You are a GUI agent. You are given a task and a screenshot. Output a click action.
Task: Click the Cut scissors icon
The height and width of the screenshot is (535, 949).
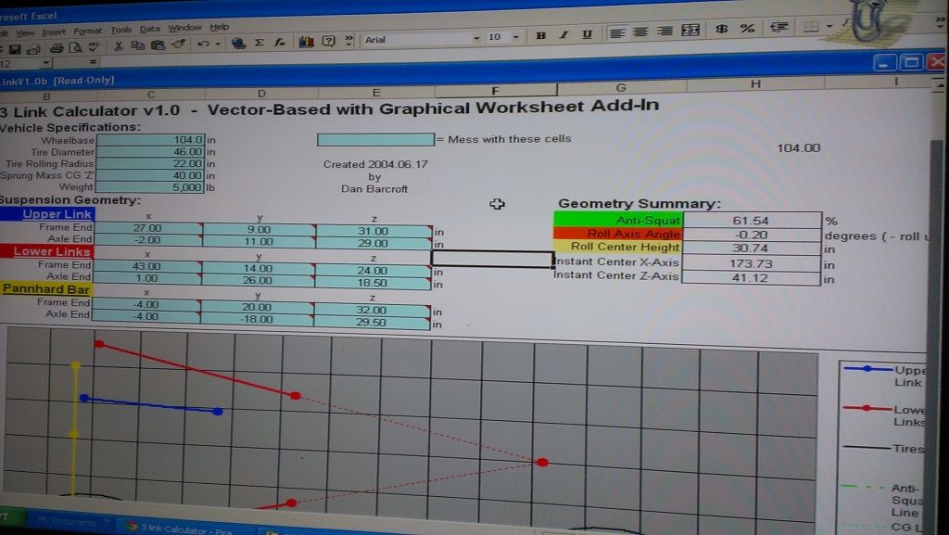tap(119, 45)
